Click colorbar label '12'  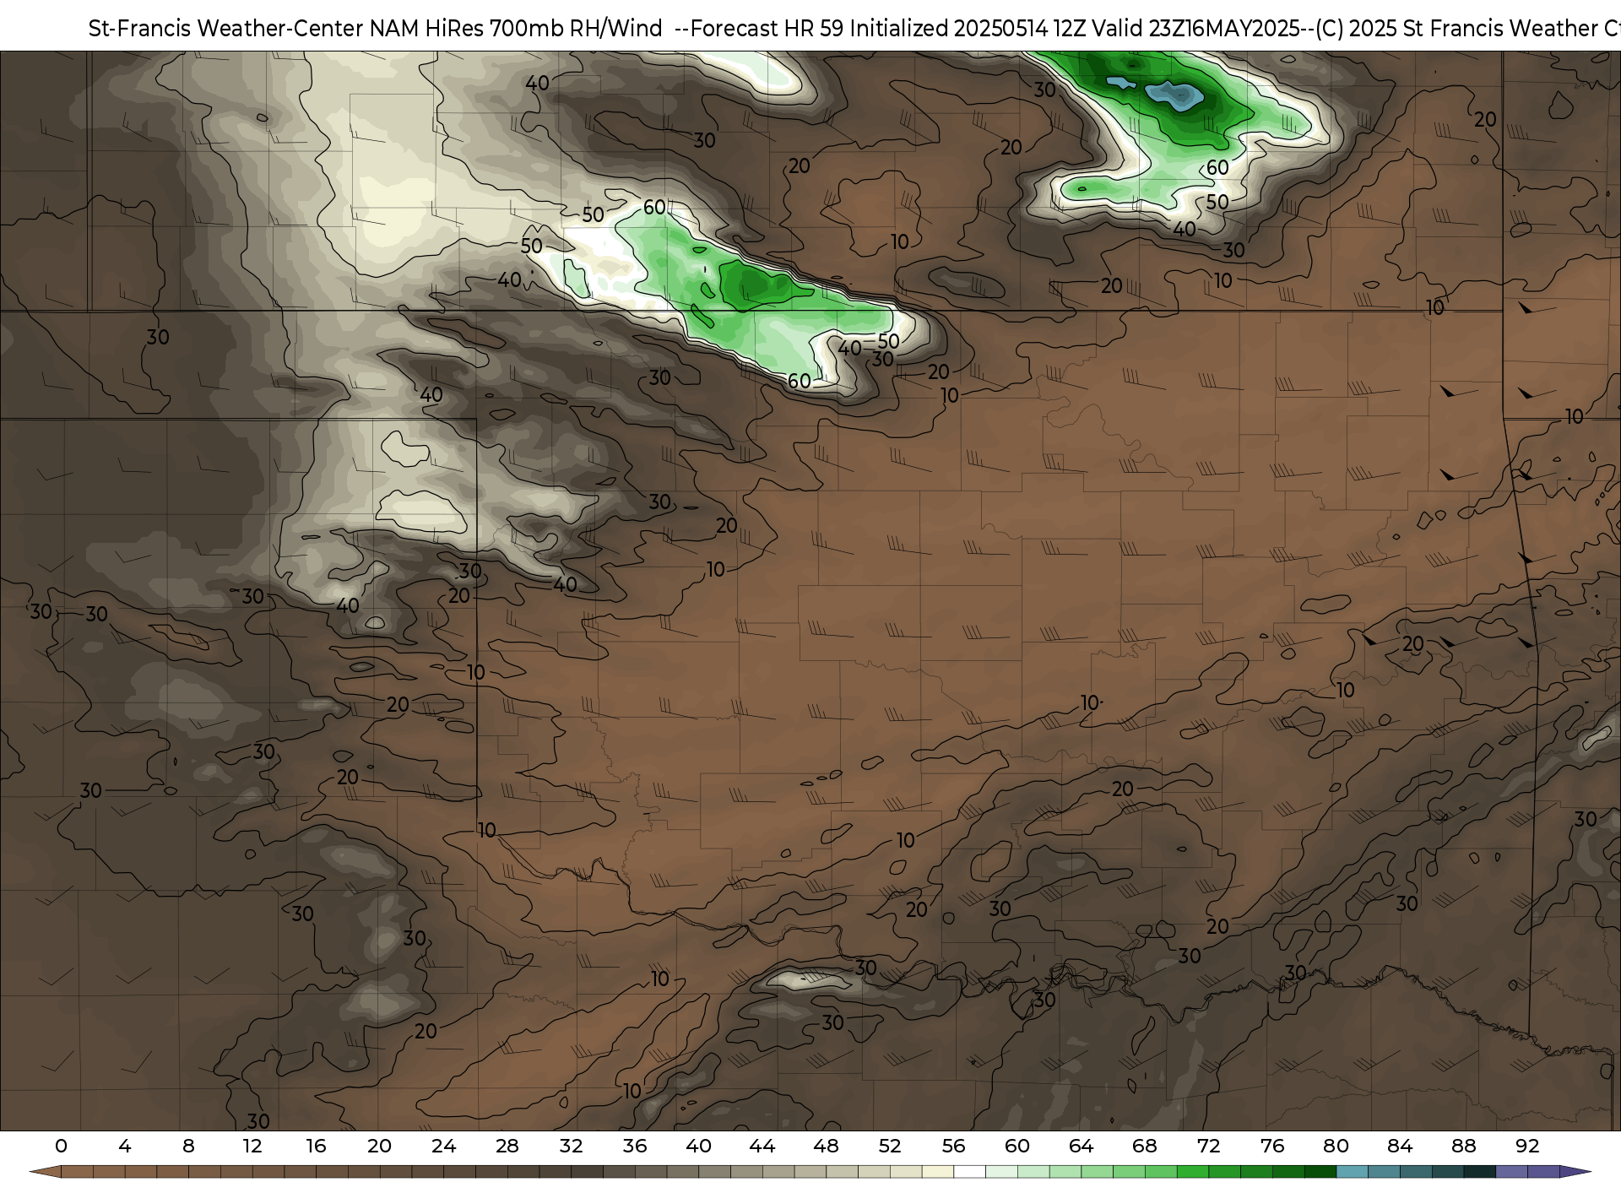pos(252,1147)
